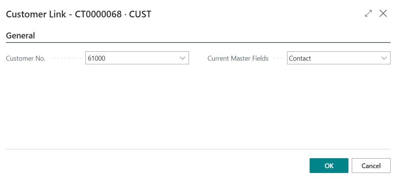The image size is (398, 180).
Task: Click the X icon in the dialog header
Action: point(383,14)
